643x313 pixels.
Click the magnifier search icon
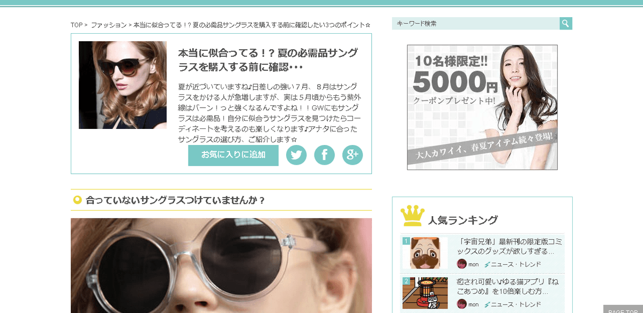click(566, 24)
